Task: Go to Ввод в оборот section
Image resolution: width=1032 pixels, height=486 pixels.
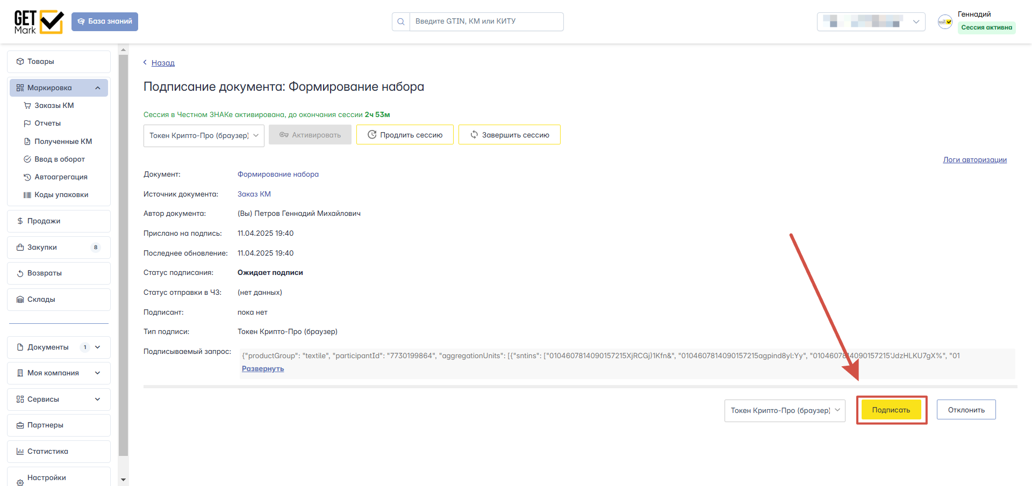Action: click(x=59, y=159)
